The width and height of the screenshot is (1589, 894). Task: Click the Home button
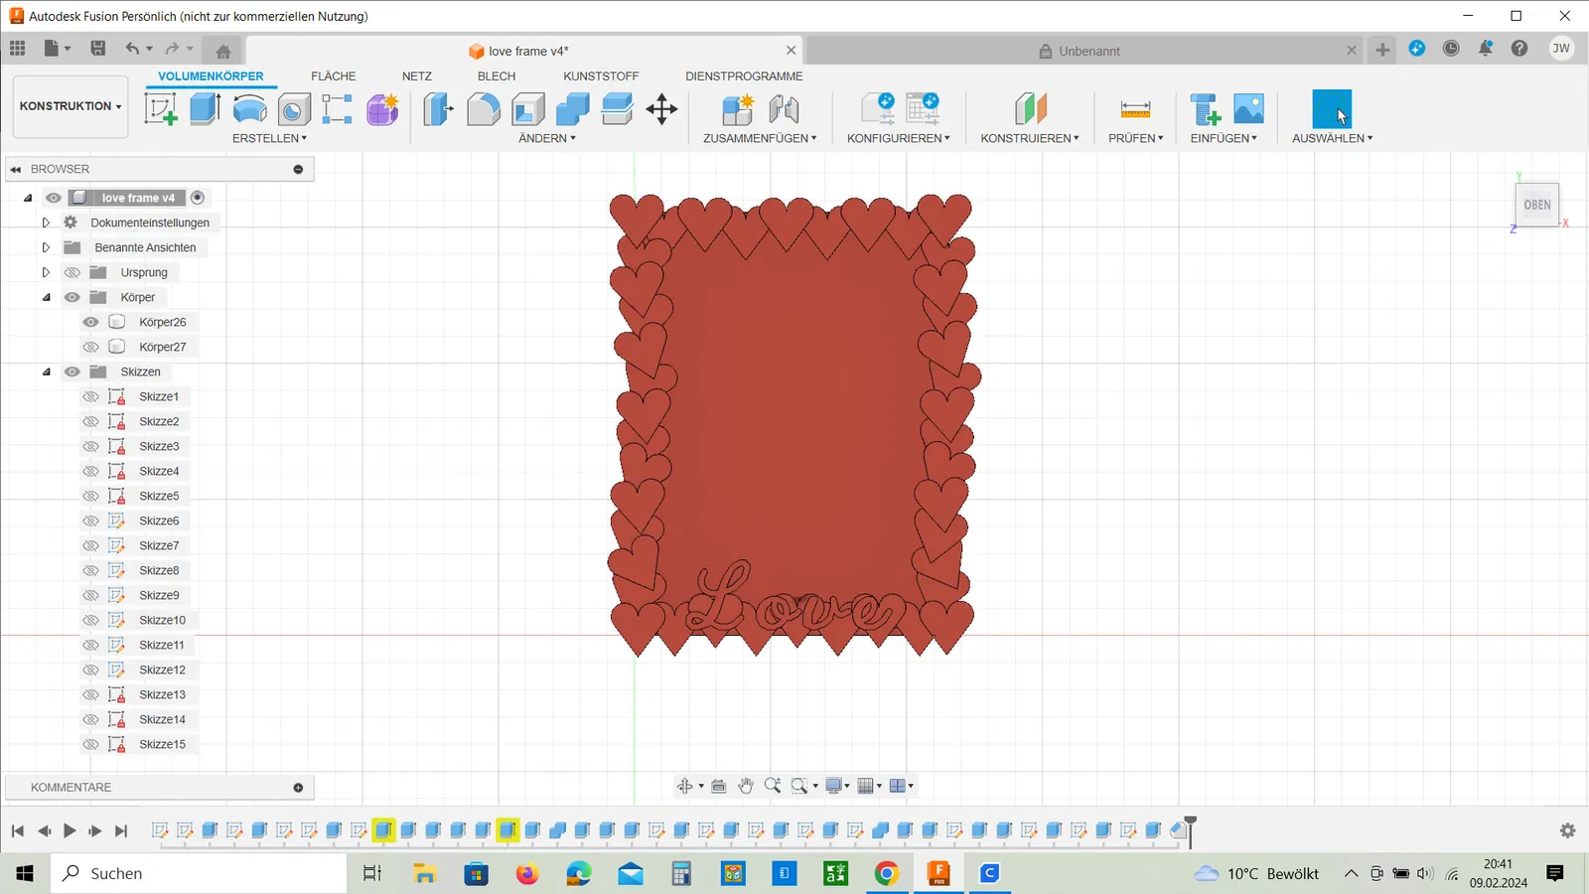[223, 51]
